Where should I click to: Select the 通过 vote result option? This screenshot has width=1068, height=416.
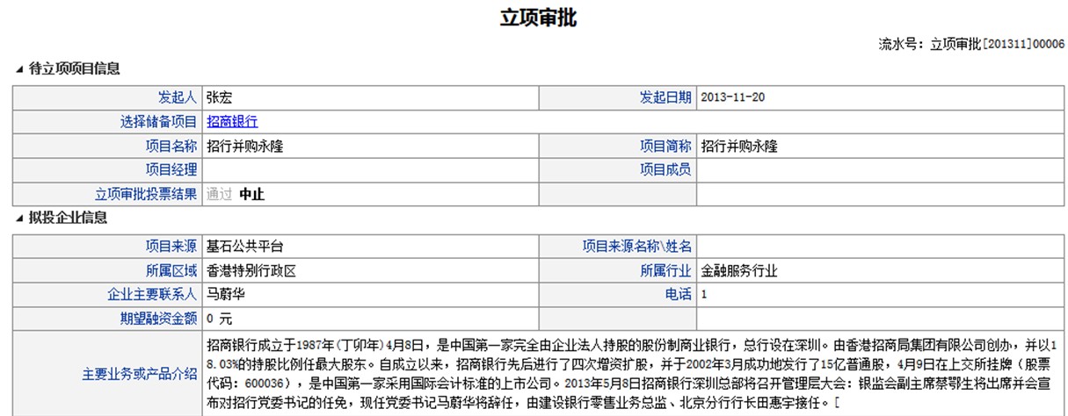219,195
